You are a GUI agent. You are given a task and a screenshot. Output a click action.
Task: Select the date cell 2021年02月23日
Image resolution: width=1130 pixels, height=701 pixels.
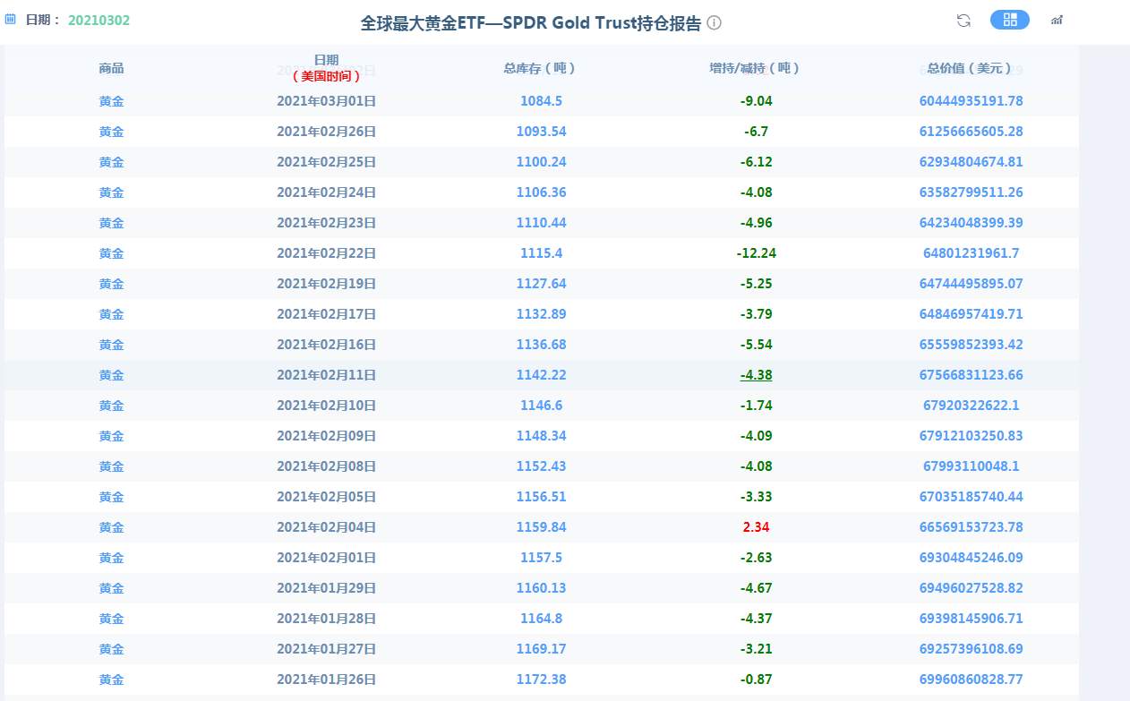coord(327,223)
